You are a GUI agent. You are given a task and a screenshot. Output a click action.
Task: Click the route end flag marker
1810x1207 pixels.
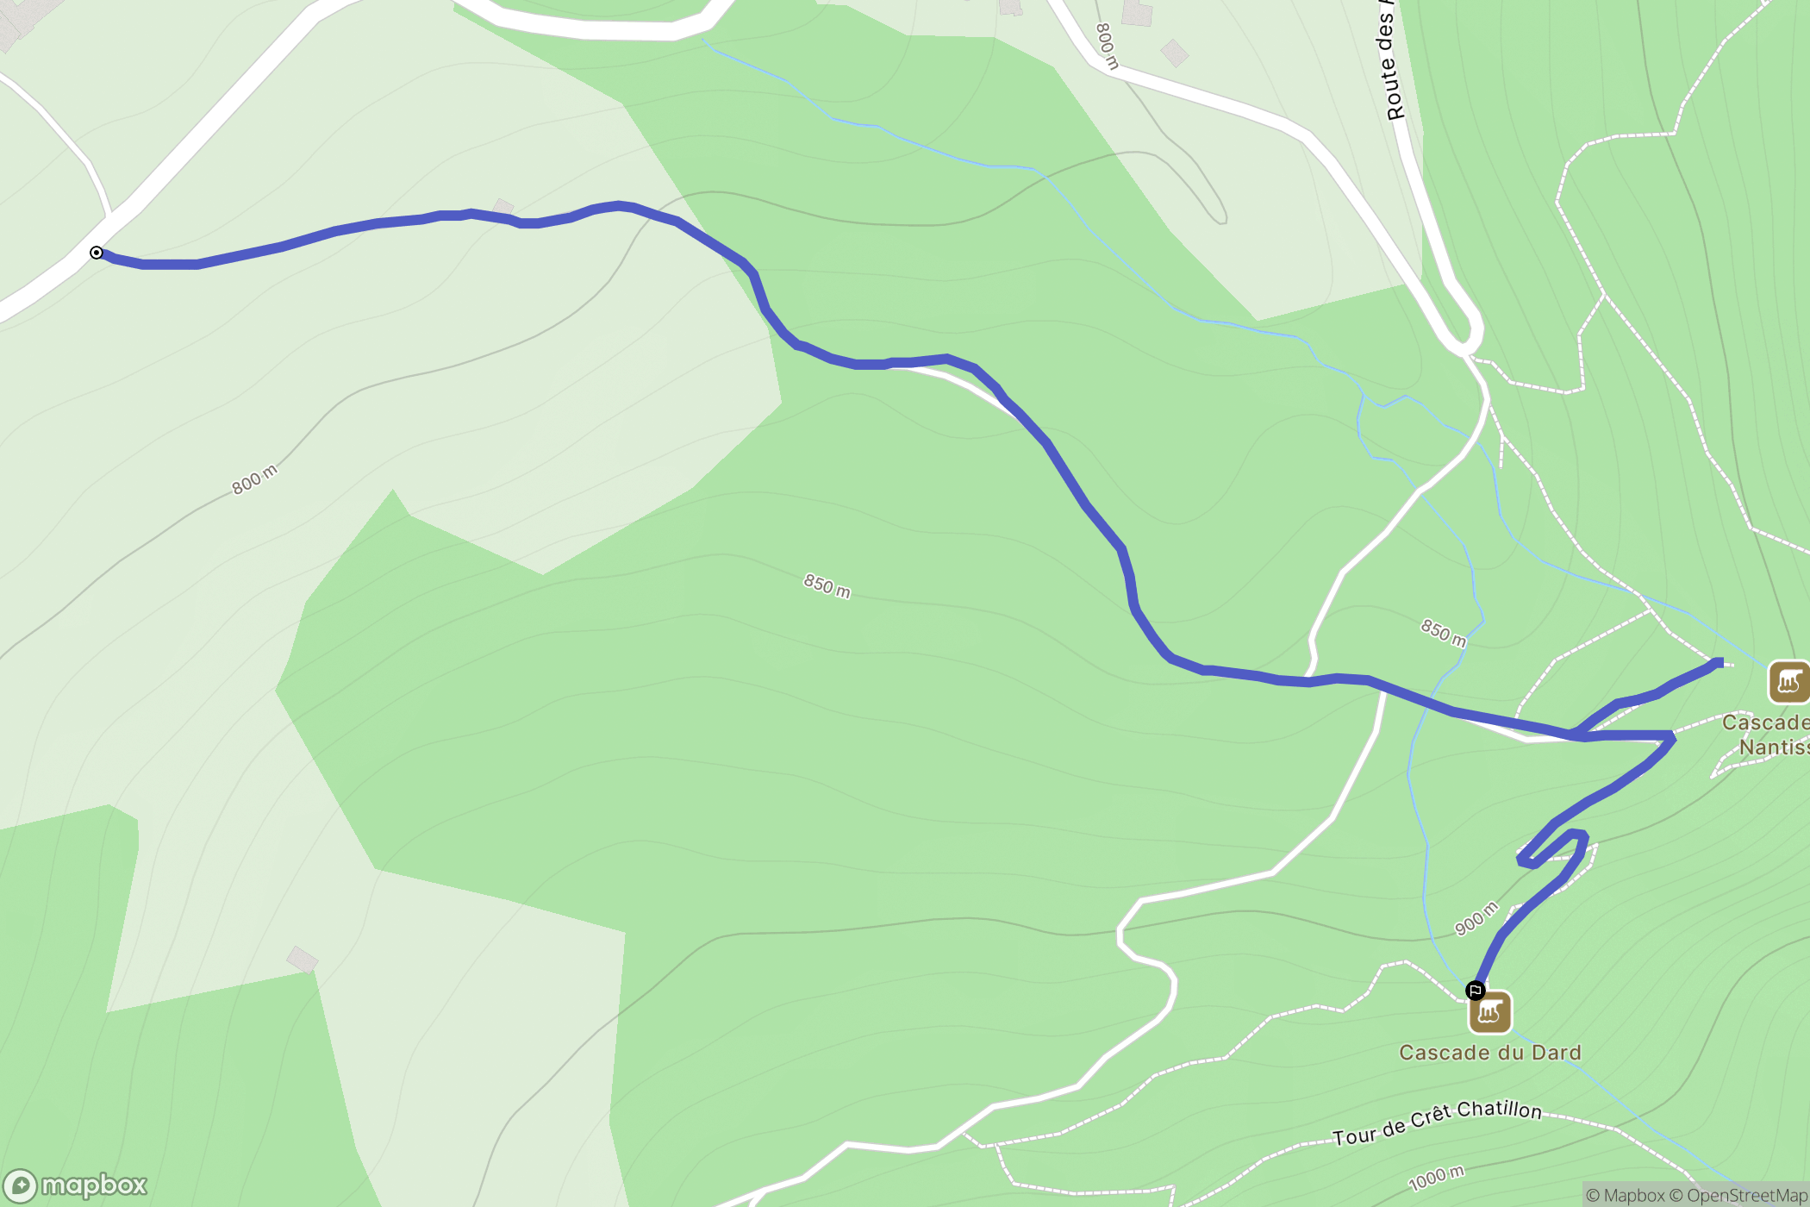click(x=1475, y=990)
